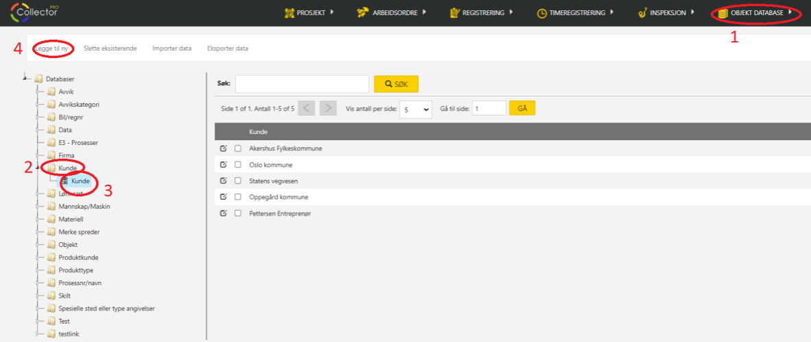Select Mannskap/Maskin in the tree
Viewport: 811px width, 342px height.
click(84, 207)
